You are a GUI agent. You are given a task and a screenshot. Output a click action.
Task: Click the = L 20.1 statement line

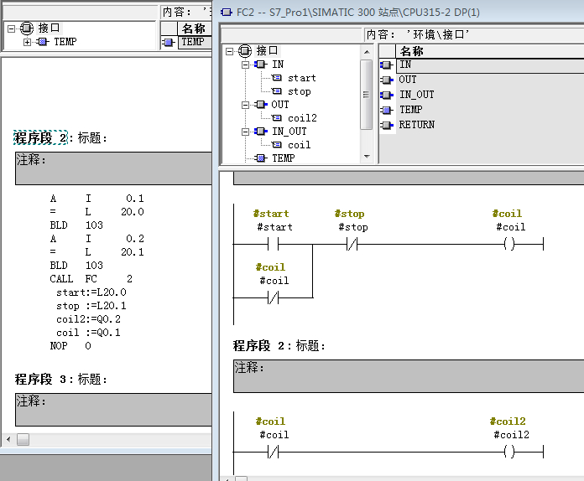click(x=96, y=252)
